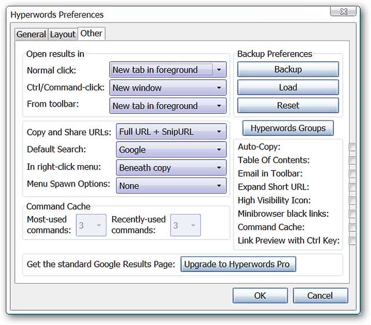Click Upgrade to Hyperwords Pro
371x325 pixels.
pyautogui.click(x=239, y=265)
